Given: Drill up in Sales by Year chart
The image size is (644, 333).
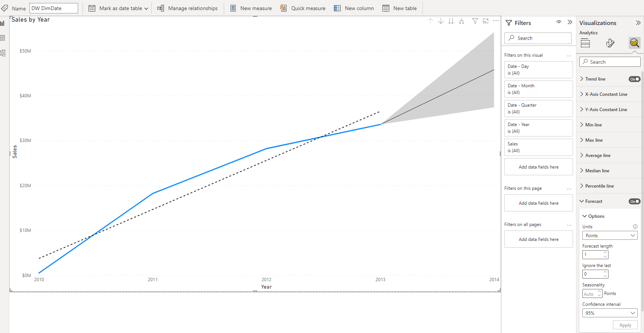Looking at the screenshot, I should click(430, 21).
